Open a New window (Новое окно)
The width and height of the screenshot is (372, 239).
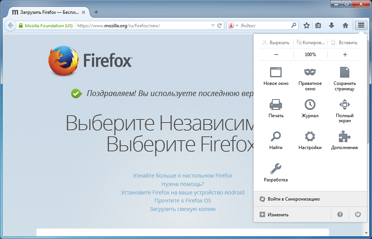click(x=276, y=76)
